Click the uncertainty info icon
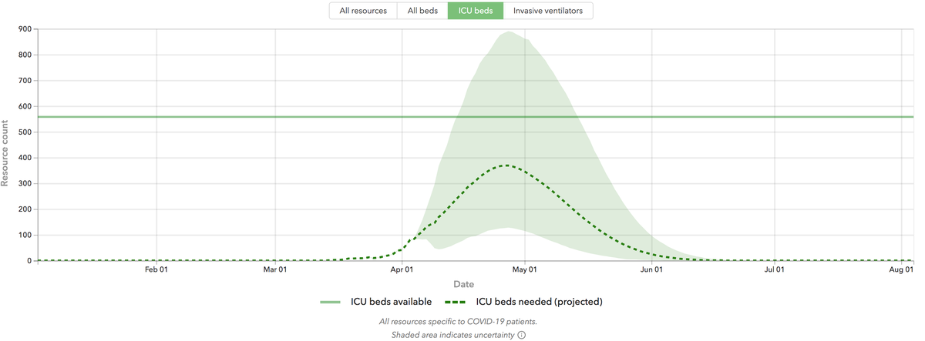Viewport: 925px width, 341px height. (521, 335)
